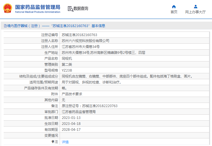Open the 详情 link

coord(65,142)
